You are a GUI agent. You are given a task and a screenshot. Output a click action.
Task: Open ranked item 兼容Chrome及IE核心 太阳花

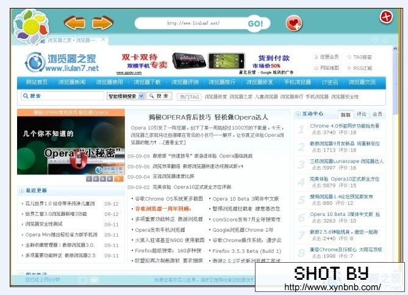pos(346,249)
